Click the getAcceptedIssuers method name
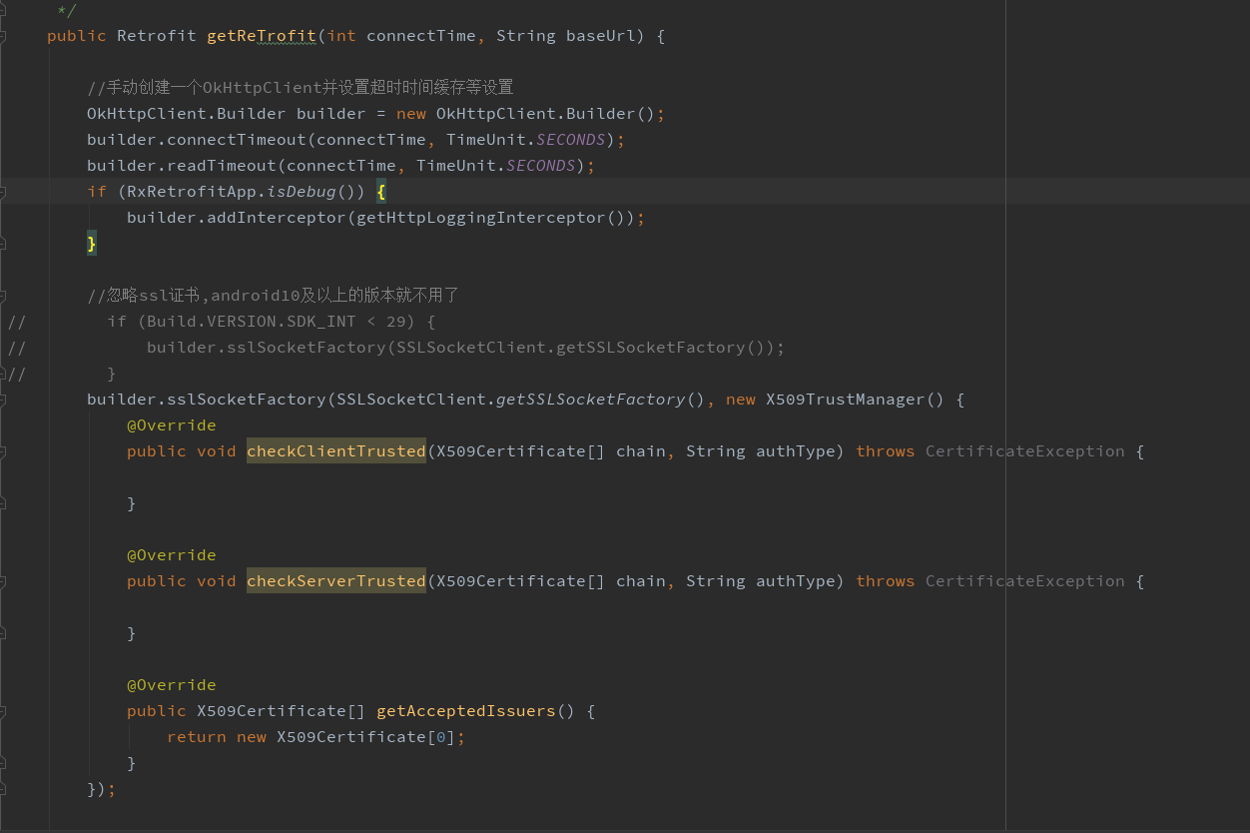1250x833 pixels. tap(466, 711)
